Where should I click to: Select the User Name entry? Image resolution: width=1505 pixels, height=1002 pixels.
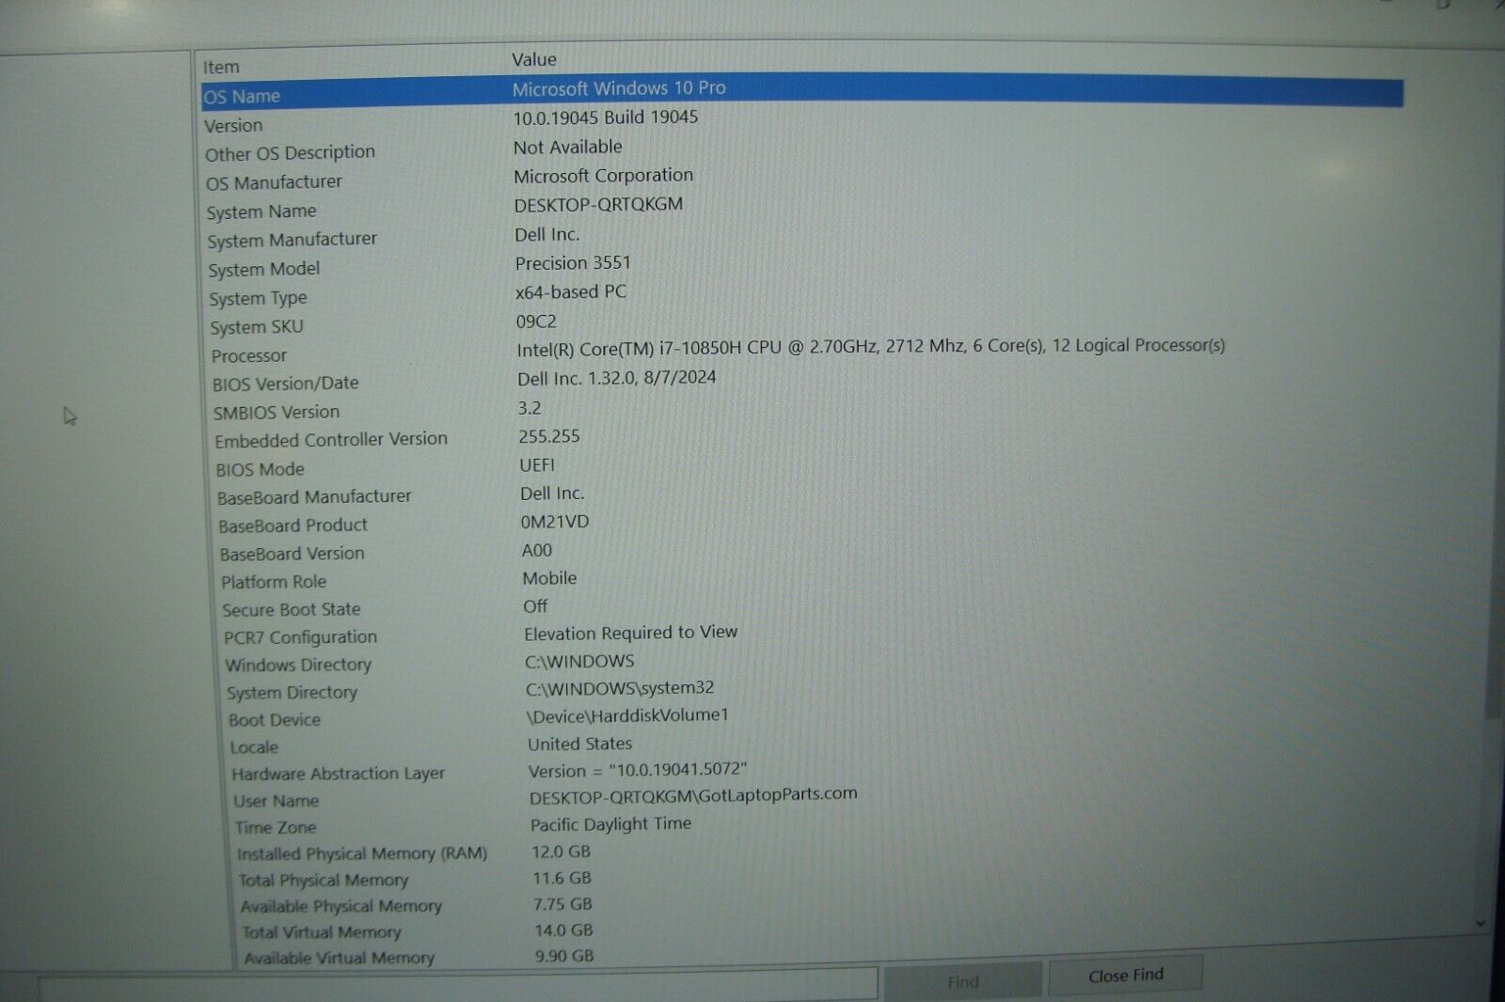click(376, 799)
